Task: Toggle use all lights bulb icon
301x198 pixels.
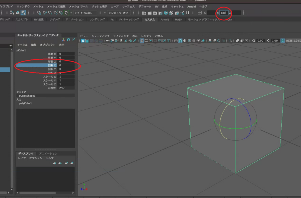Action: tap(198, 41)
